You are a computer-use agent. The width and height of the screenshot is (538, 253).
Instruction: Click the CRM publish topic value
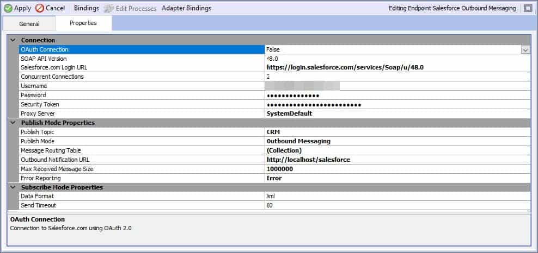pos(273,132)
